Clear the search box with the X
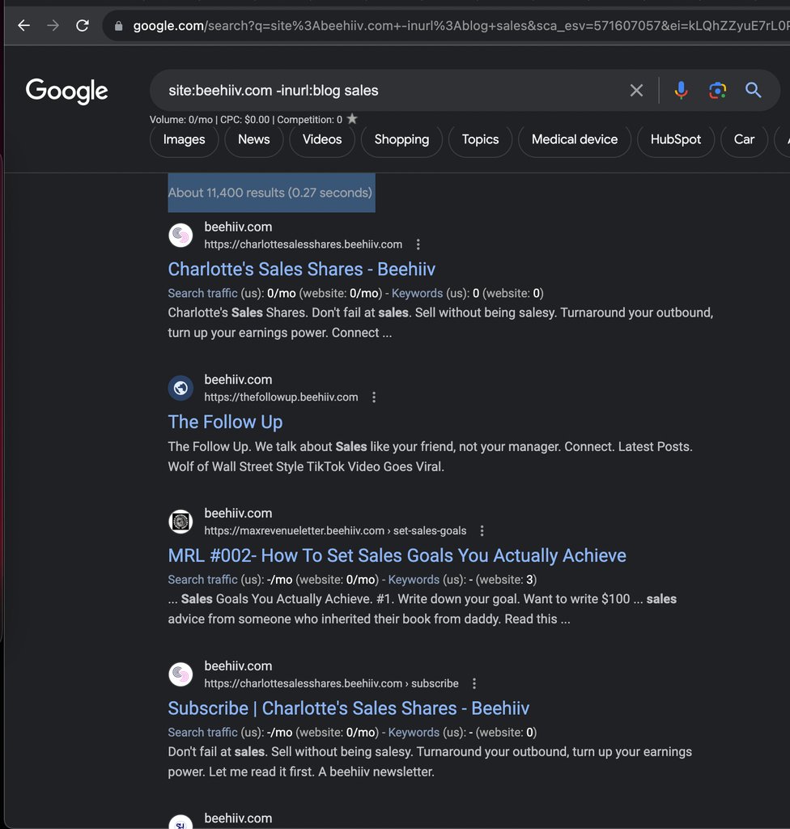The image size is (790, 829). click(637, 91)
